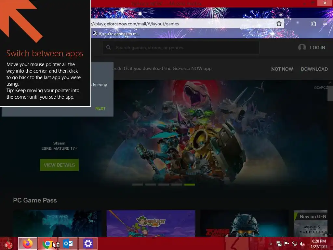Show hidden system tray icons
This screenshot has width=333, height=250.
pos(271,244)
